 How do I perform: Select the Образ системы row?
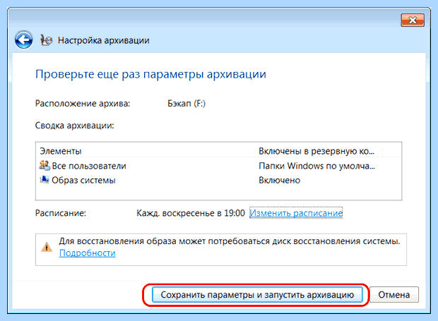pyautogui.click(x=218, y=180)
